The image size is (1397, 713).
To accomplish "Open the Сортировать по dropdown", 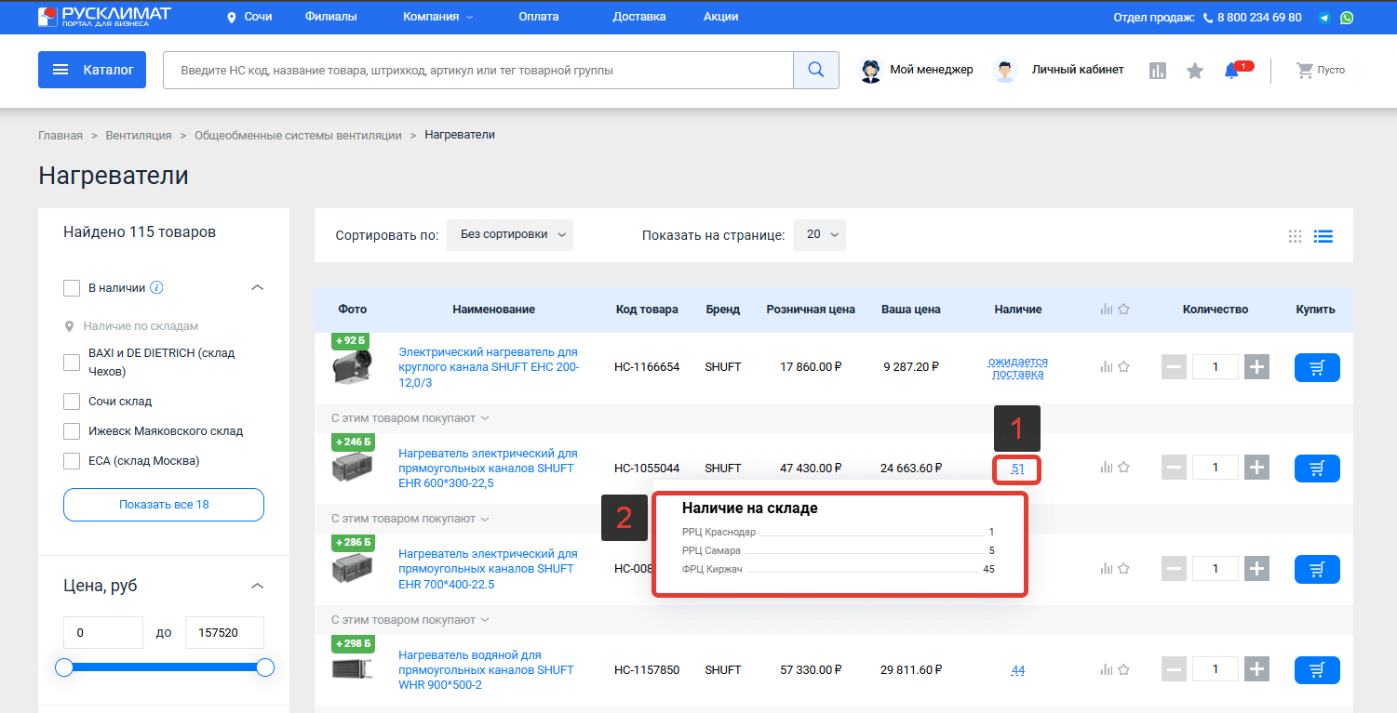I will point(510,235).
